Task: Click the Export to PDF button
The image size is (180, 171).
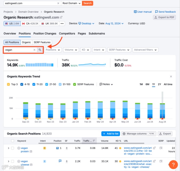Action: [x=164, y=17]
